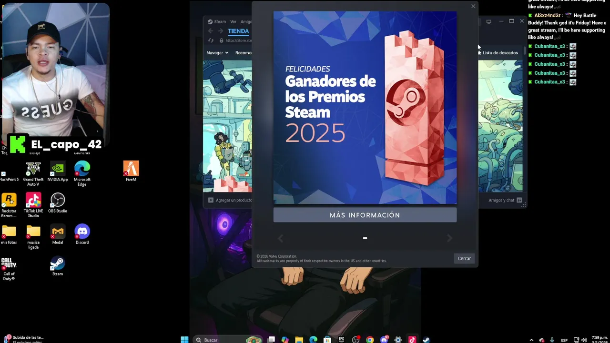Click Steam back navigation arrow
The width and height of the screenshot is (610, 343).
pos(211,31)
